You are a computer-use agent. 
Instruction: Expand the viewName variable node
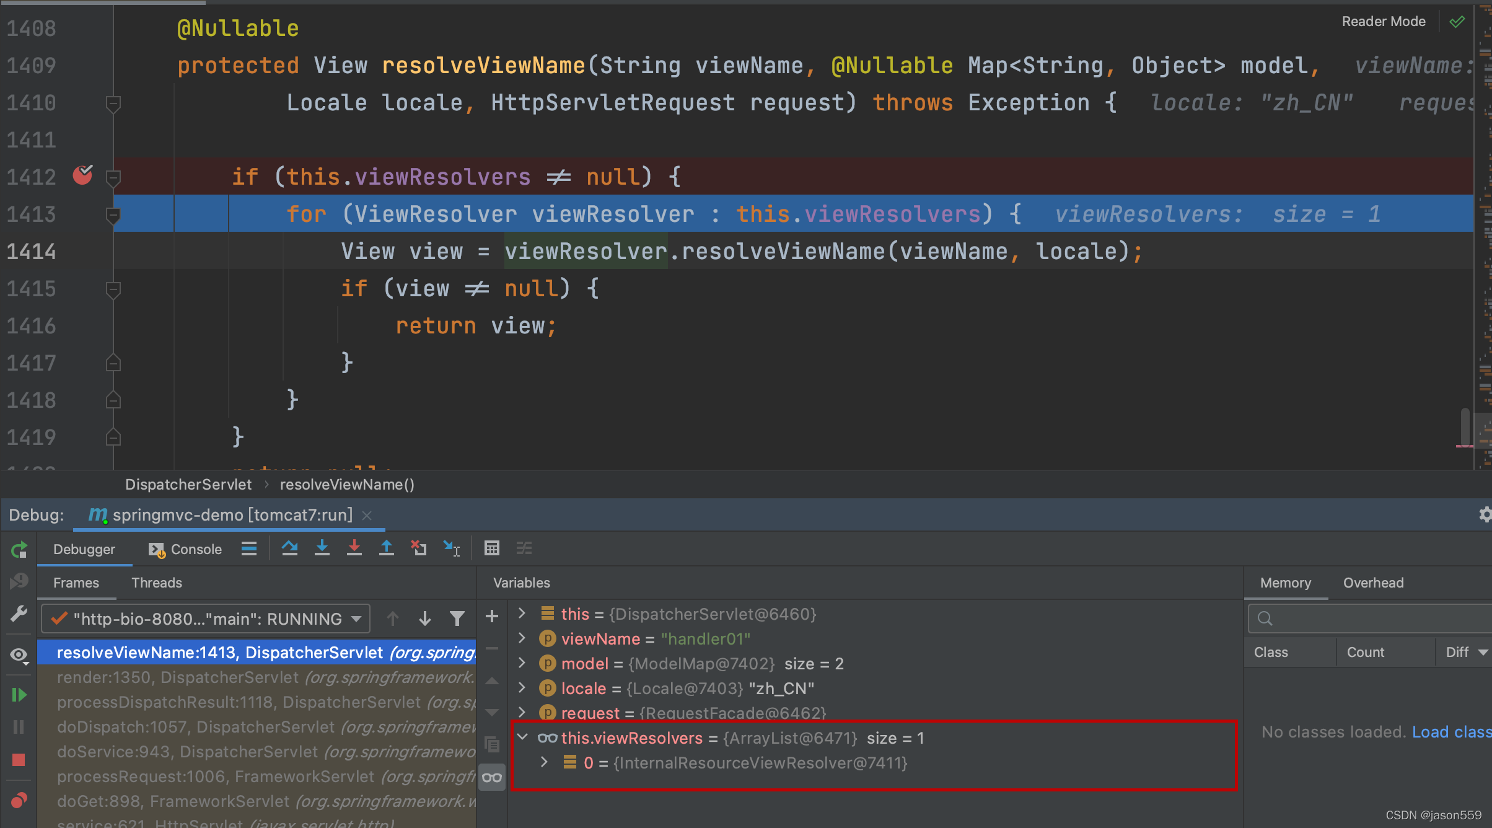pos(522,638)
